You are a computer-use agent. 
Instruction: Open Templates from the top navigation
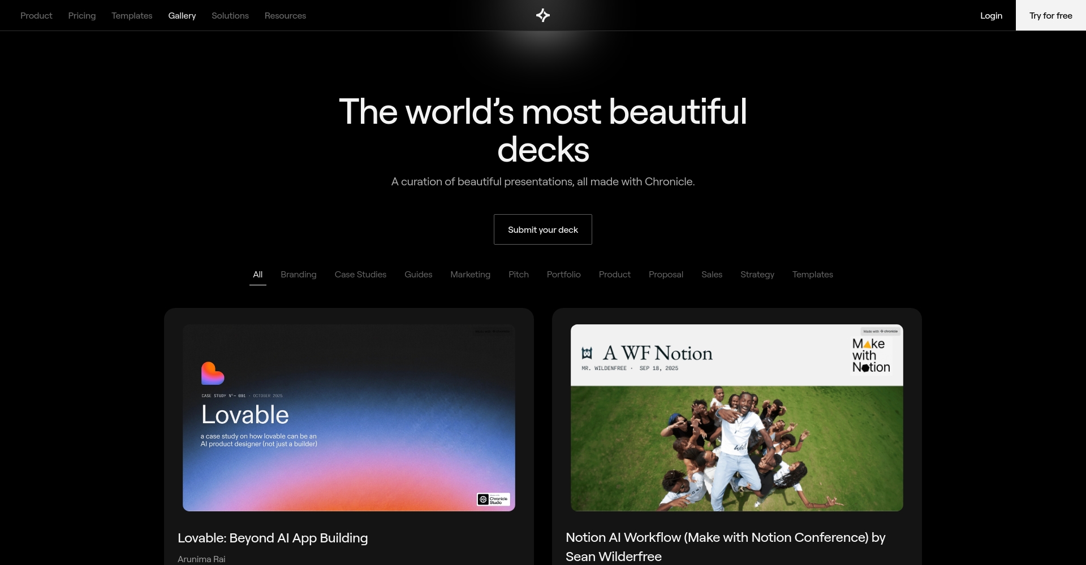132,16
